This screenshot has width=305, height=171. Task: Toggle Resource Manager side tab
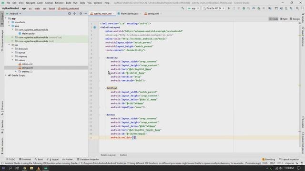click(2, 40)
